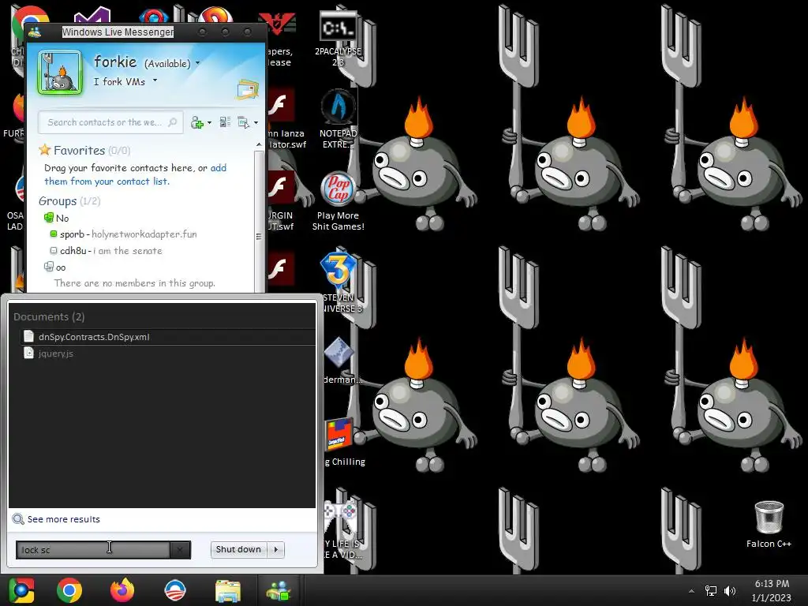Show hidden tray icons arrow
This screenshot has height=606, width=808.
pyautogui.click(x=691, y=591)
